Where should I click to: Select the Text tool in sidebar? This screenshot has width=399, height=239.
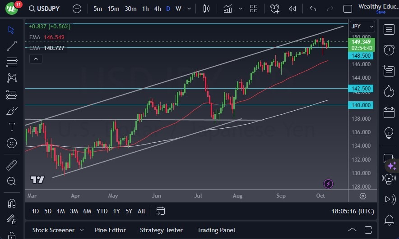pyautogui.click(x=12, y=127)
